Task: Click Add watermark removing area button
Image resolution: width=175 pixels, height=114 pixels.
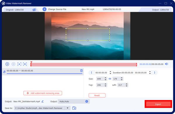Action: click(x=43, y=93)
